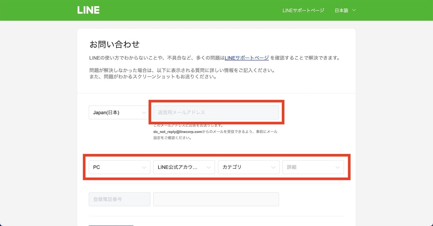Click the このメールアドレスに回答をお送りします note

pos(188,126)
